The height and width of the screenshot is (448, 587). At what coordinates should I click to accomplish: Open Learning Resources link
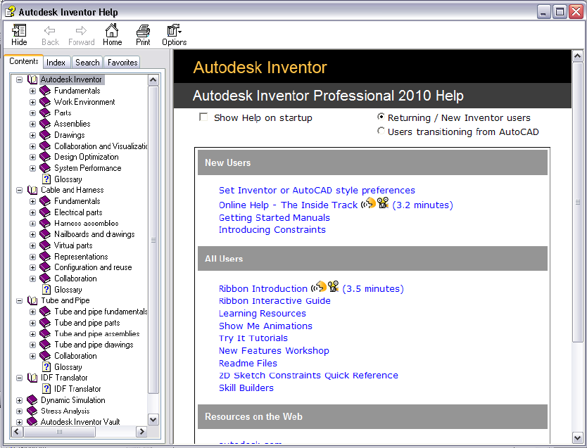262,314
